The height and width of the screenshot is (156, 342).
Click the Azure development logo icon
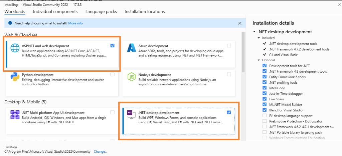(x=131, y=48)
